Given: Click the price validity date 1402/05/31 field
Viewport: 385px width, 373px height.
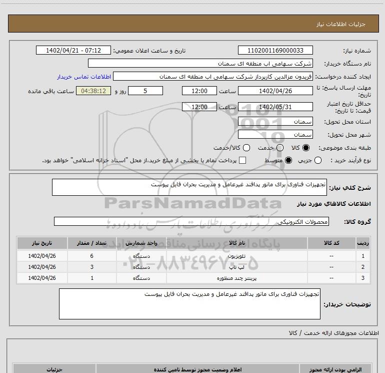Looking at the screenshot, I should 275,107.
